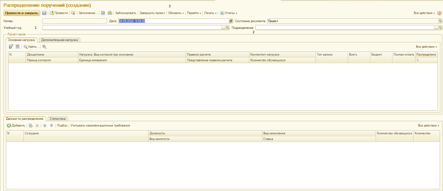443x191 pixels.
Task: Toggle Учитывать квалификационные требования option
Action: [x=100, y=125]
